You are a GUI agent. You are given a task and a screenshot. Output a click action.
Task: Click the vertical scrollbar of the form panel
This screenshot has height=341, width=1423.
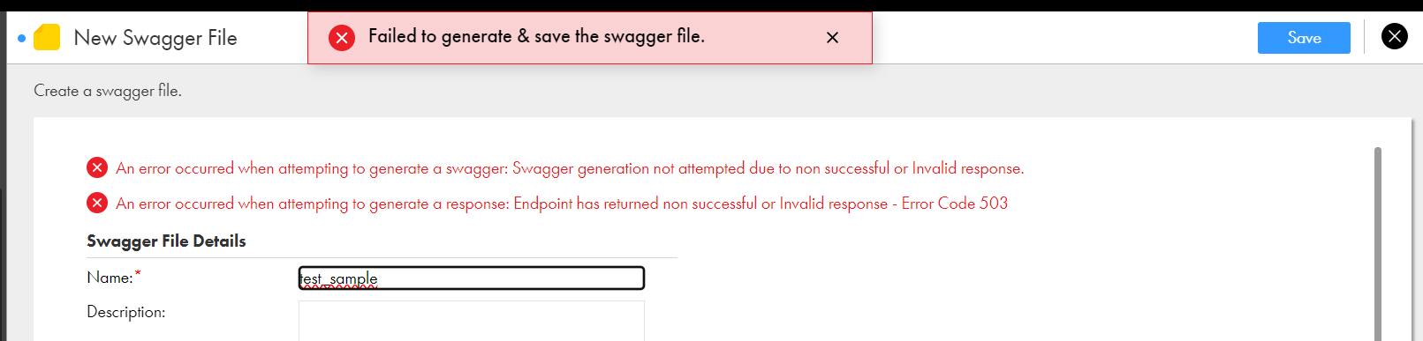(x=1378, y=244)
